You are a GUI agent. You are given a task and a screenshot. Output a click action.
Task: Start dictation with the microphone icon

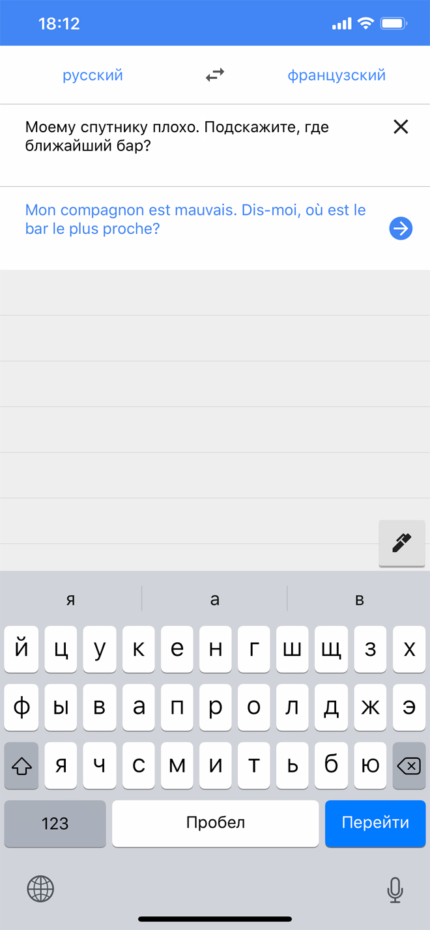[395, 890]
